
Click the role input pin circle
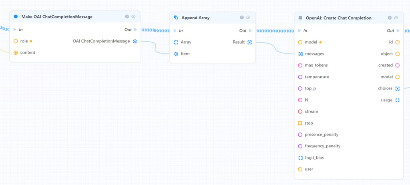(x=16, y=41)
